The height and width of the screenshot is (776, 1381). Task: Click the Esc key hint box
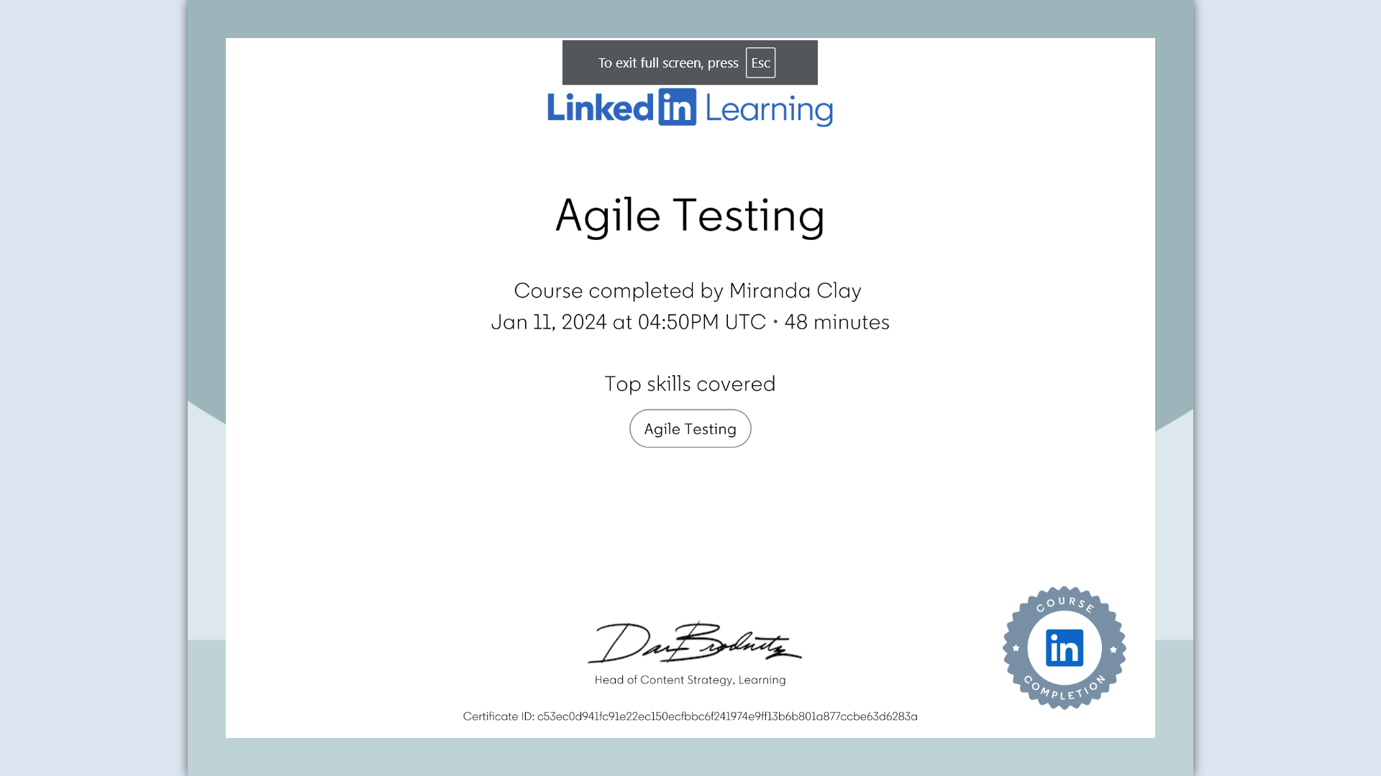point(760,63)
